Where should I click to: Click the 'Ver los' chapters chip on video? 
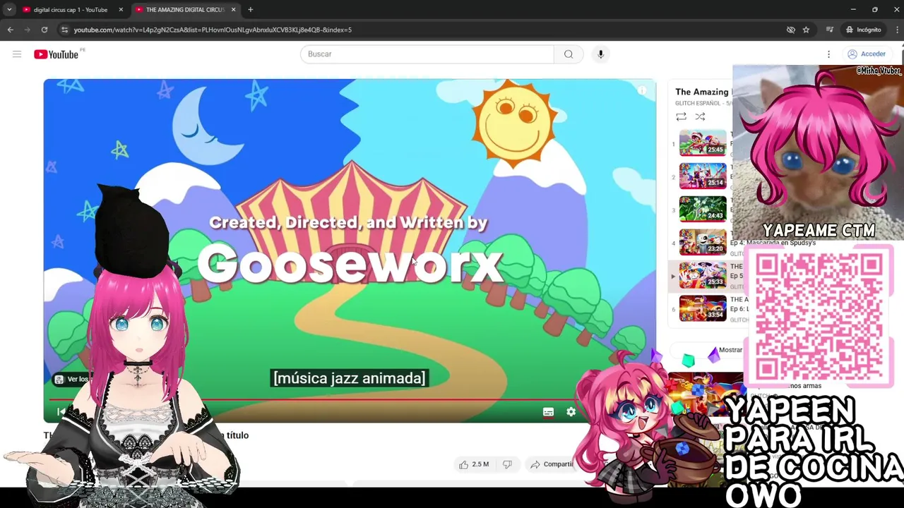click(71, 380)
